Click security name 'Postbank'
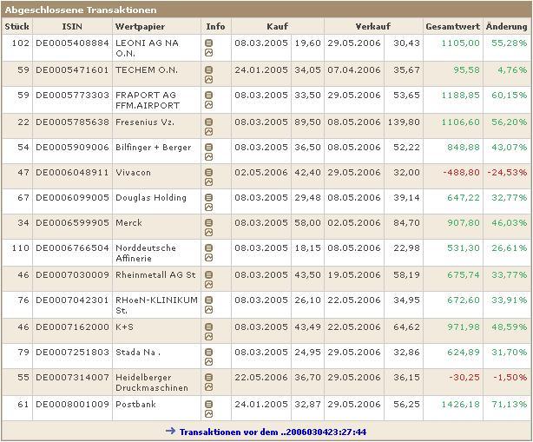Viewport: 533px width, 442px height. 135,405
